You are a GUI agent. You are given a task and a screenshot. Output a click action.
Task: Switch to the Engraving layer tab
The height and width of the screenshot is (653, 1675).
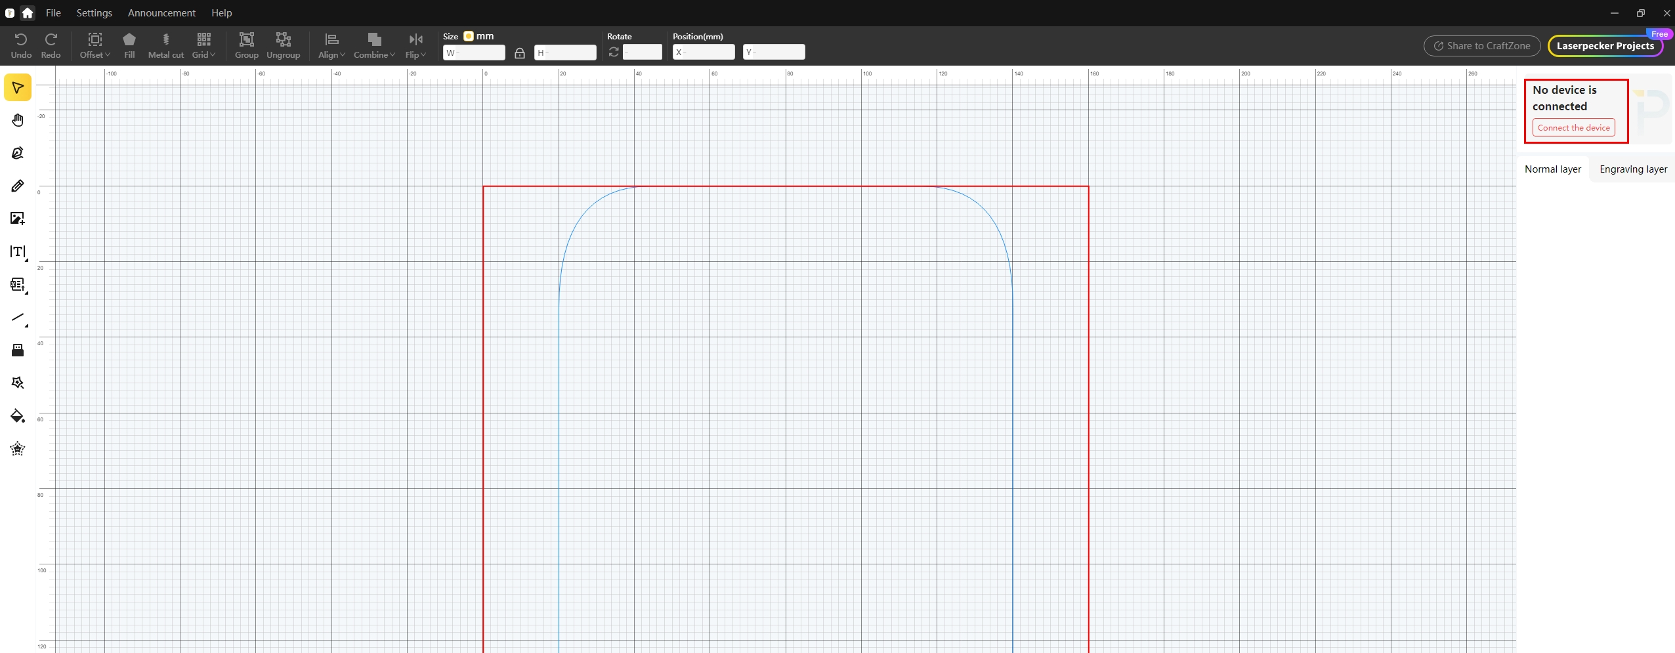click(1633, 169)
